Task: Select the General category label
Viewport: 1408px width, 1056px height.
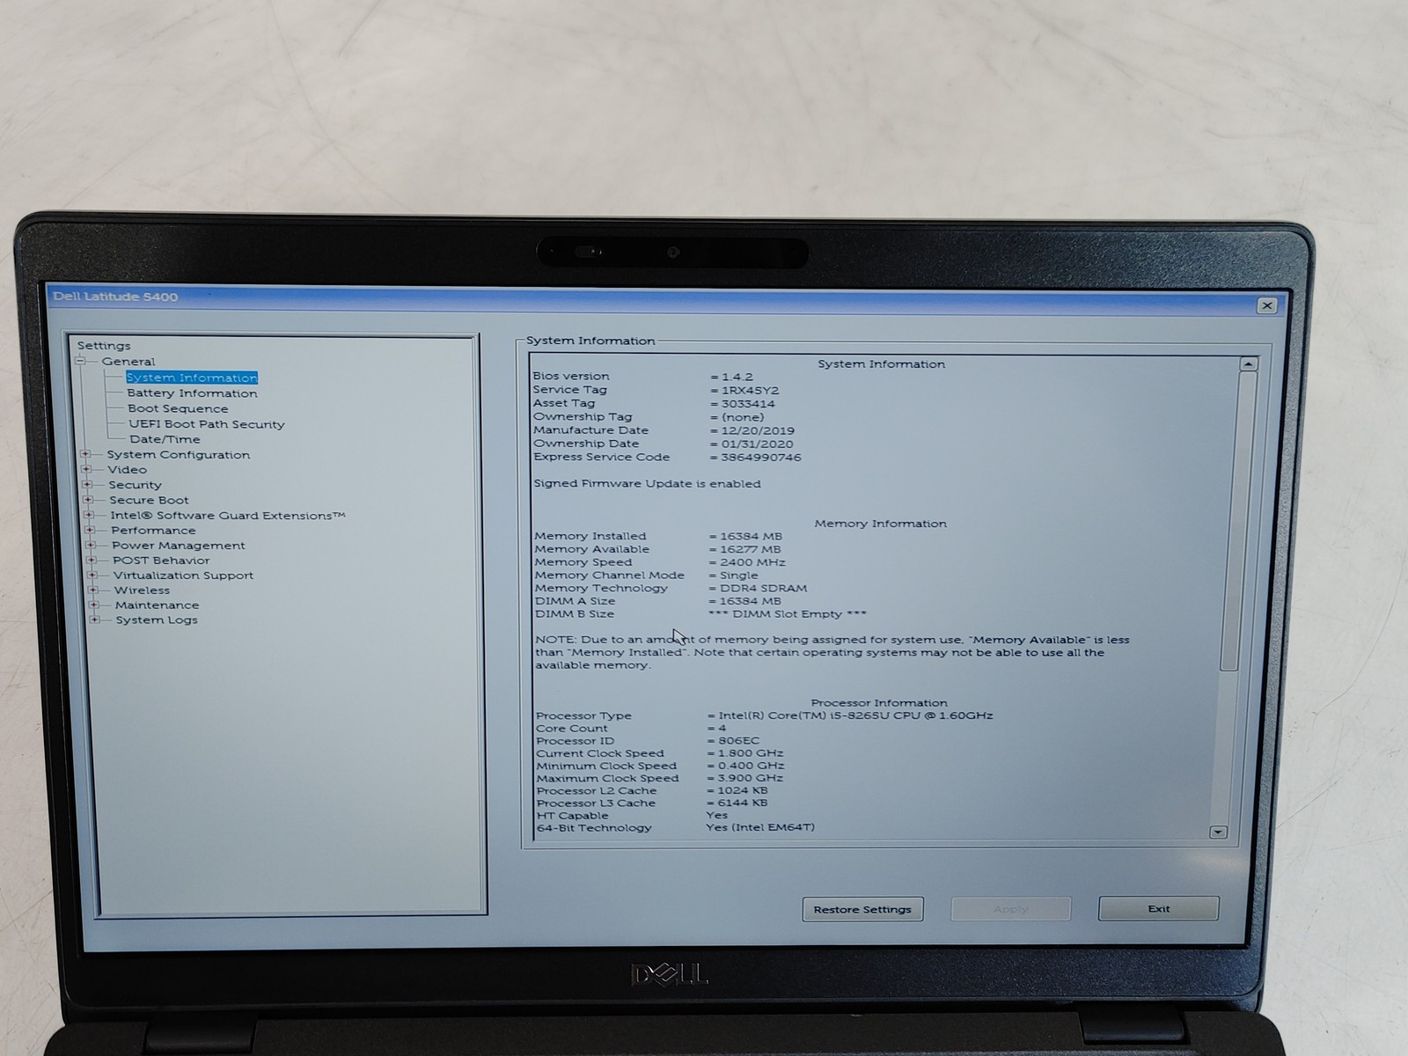Action: coord(128,362)
